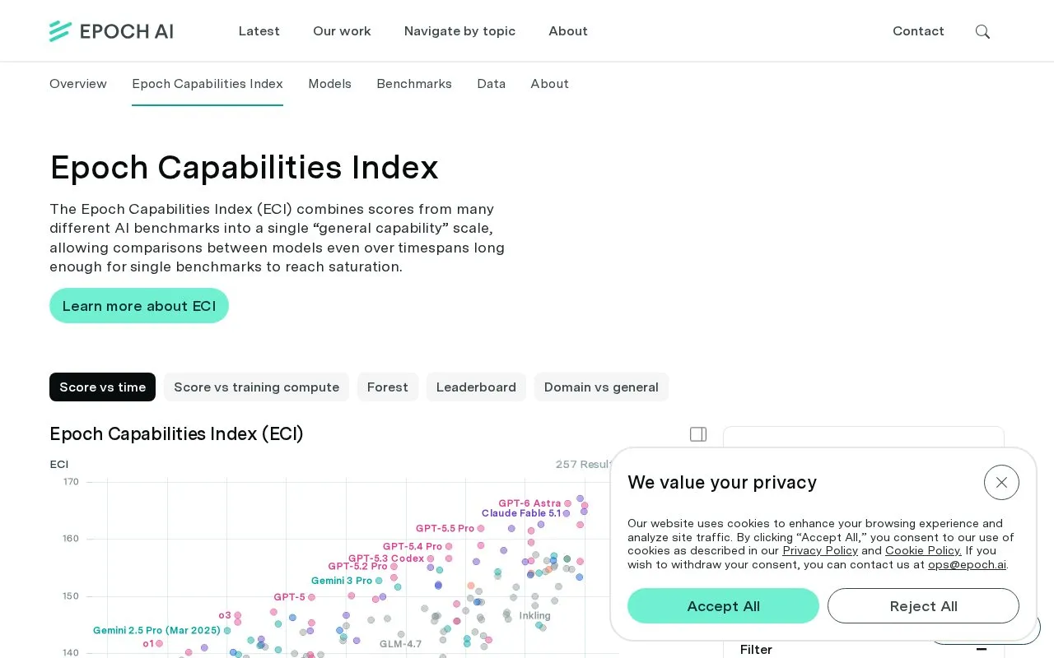Click the GPT-5.4 Pro chart label

413,547
